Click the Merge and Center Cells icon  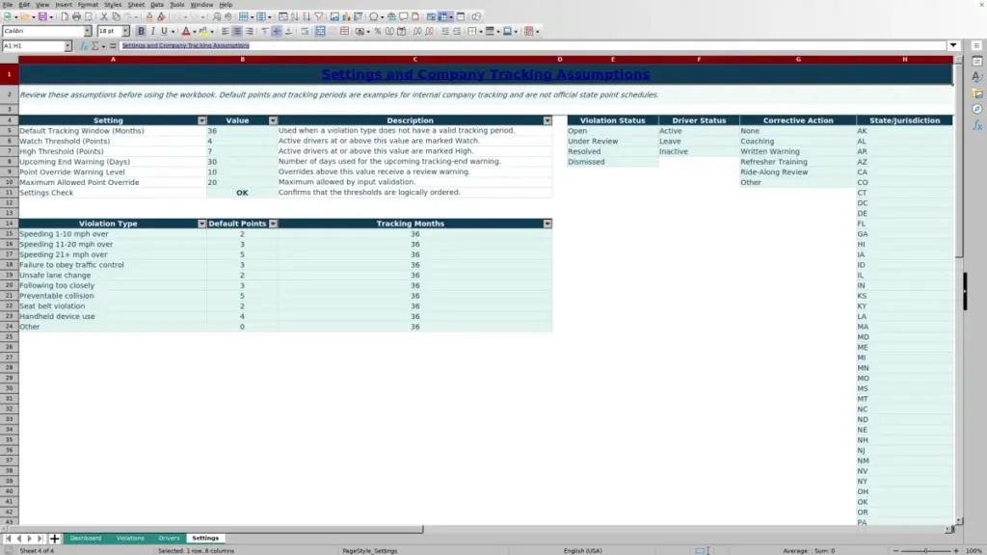click(320, 31)
